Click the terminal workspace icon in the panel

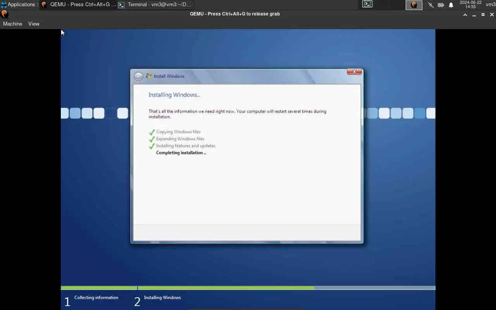pyautogui.click(x=367, y=5)
